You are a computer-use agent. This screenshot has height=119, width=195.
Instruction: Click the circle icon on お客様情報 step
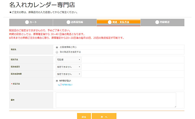tap(68, 22)
